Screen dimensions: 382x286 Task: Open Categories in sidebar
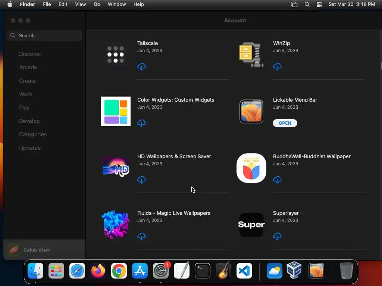point(33,134)
